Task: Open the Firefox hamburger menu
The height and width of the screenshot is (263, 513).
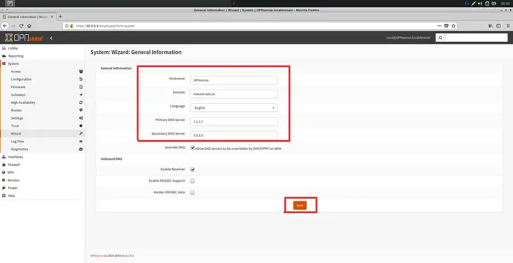Action: click(x=508, y=26)
